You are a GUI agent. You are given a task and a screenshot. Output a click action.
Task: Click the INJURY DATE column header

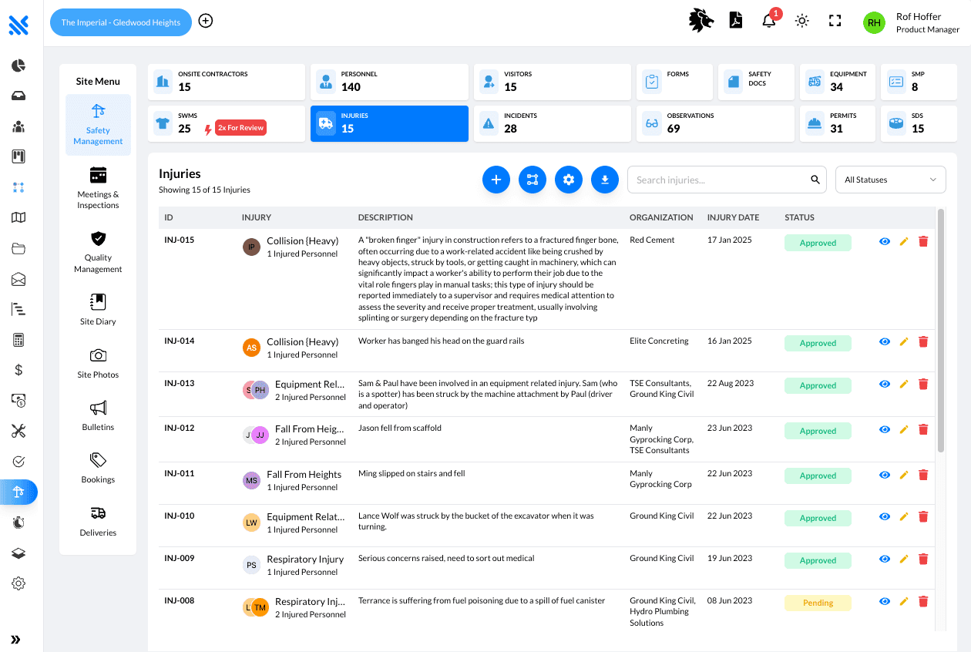coord(733,217)
